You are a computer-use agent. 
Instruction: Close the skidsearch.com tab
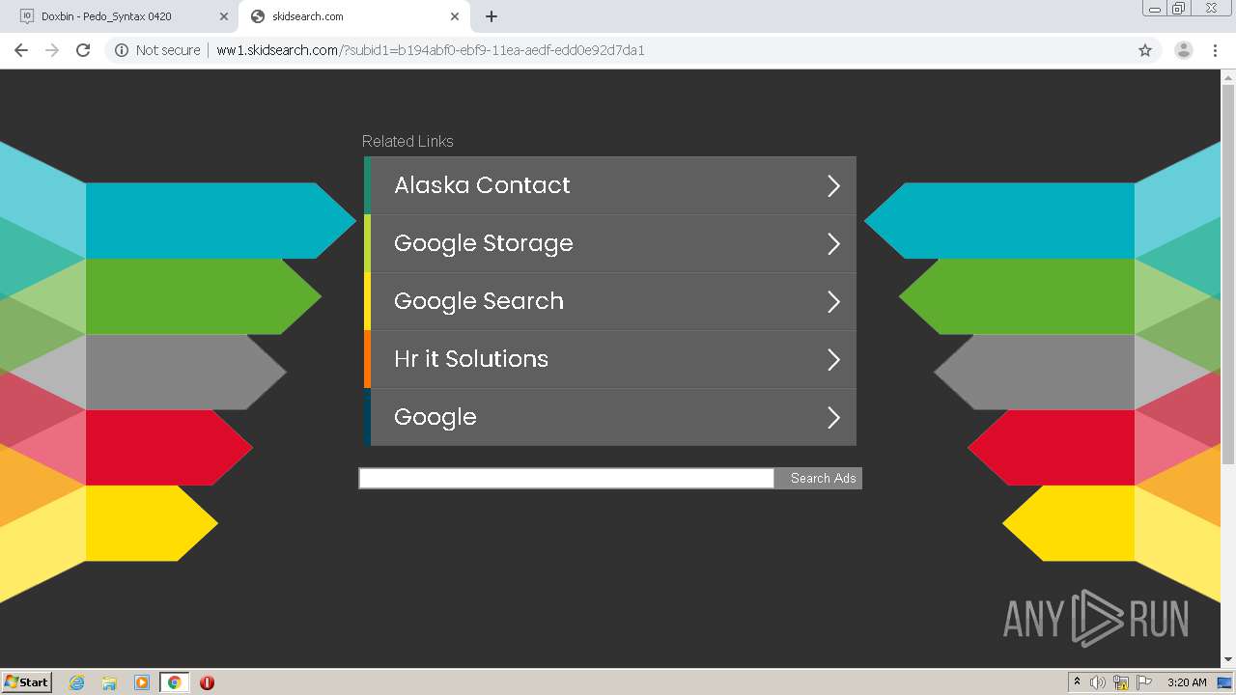(455, 16)
